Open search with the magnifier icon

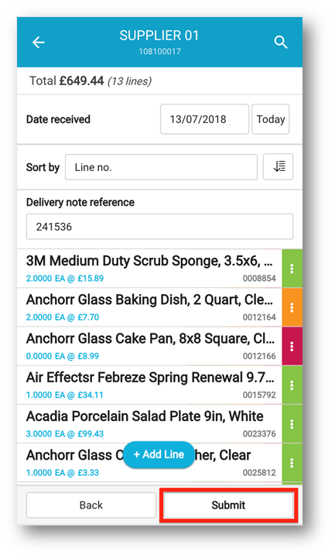[x=281, y=43]
